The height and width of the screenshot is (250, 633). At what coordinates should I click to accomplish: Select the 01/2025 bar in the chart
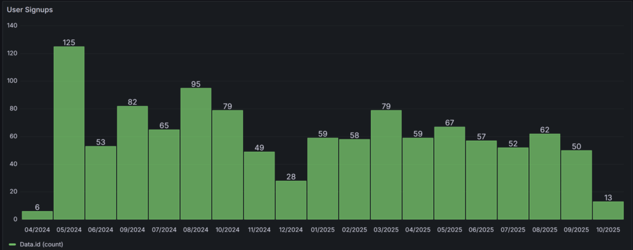pyautogui.click(x=323, y=178)
